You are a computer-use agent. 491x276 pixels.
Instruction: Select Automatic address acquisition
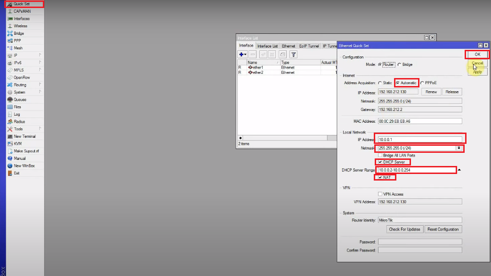tap(398, 83)
